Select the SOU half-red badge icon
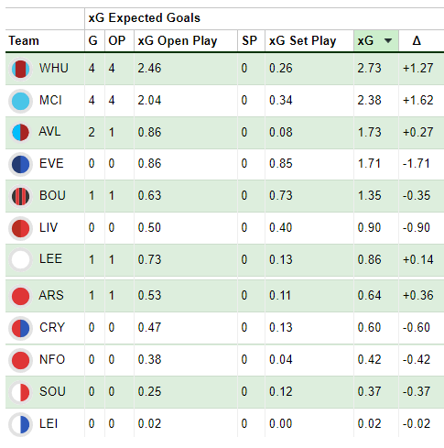Viewport: 444px width, 448px height. tap(20, 392)
